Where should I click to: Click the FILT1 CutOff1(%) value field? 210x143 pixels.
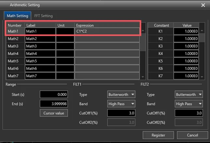coord(121,113)
